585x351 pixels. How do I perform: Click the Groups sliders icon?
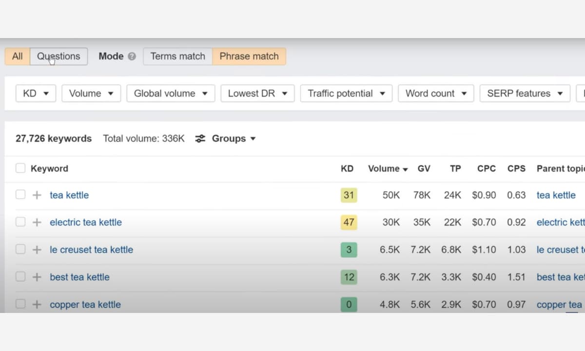tap(200, 138)
